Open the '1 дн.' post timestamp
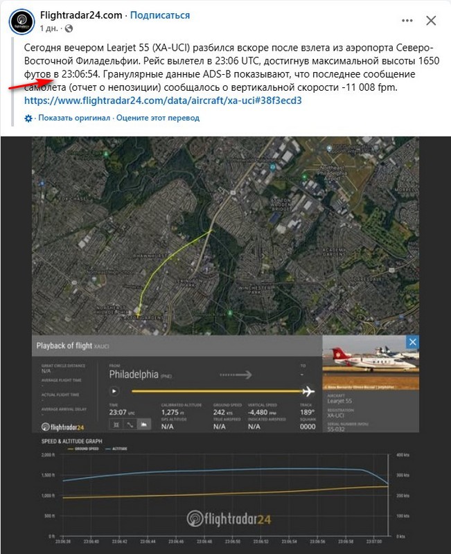 pyautogui.click(x=48, y=28)
